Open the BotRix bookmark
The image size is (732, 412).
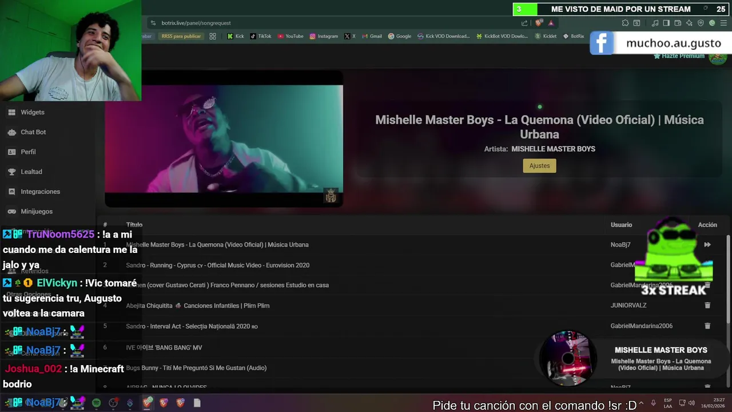coord(574,36)
